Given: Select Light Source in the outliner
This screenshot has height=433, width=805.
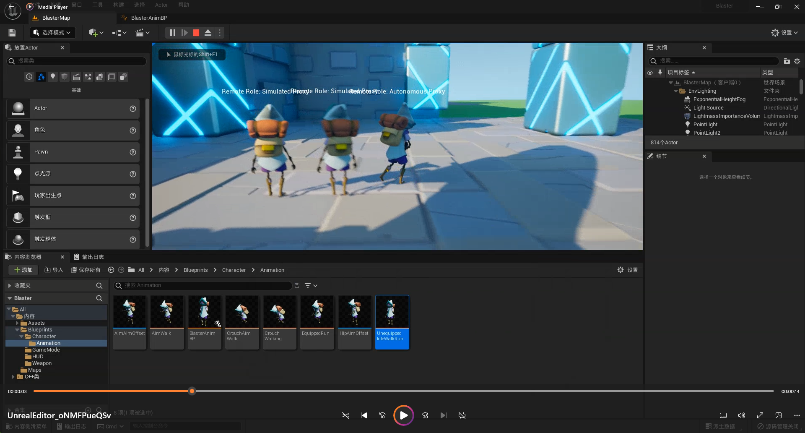Looking at the screenshot, I should 708,108.
